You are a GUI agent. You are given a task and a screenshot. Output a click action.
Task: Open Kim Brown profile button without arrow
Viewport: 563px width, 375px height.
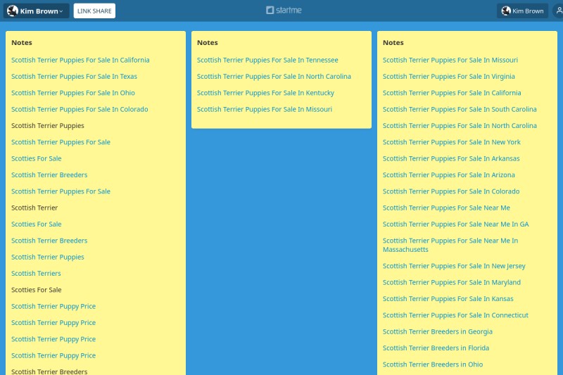(522, 11)
